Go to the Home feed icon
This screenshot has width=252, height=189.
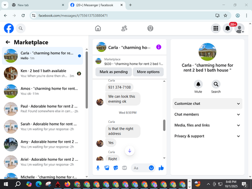[98, 28]
